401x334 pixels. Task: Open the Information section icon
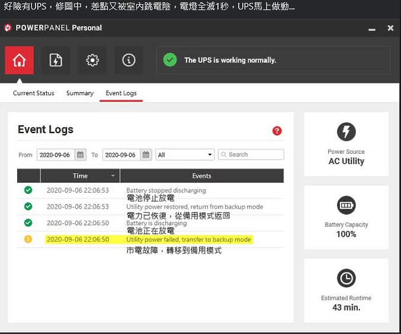click(x=129, y=60)
